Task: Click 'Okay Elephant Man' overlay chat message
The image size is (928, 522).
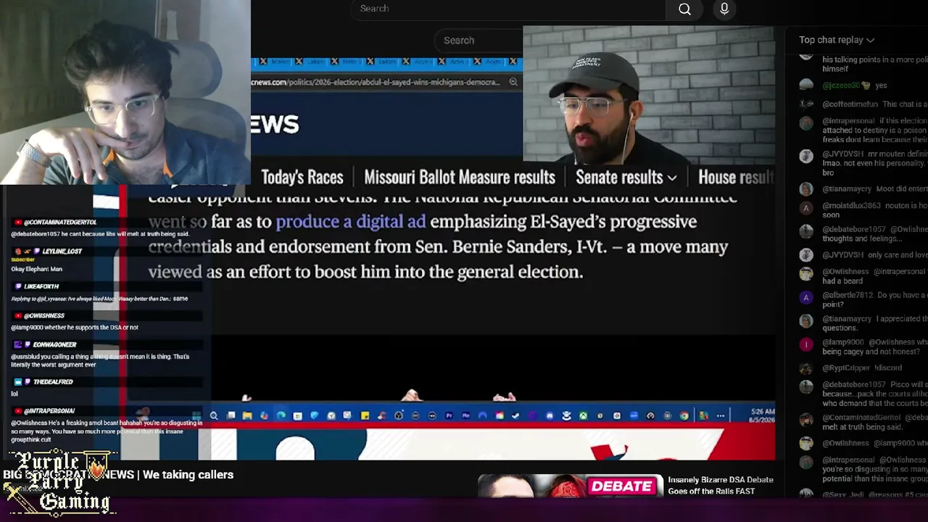Action: tap(36, 269)
